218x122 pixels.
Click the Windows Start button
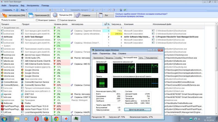(x=5, y=119)
